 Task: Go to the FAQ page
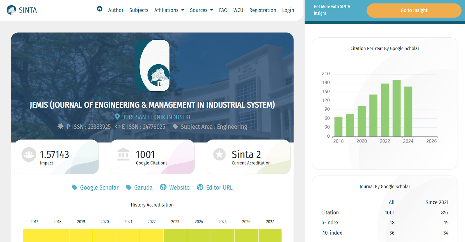point(223,10)
